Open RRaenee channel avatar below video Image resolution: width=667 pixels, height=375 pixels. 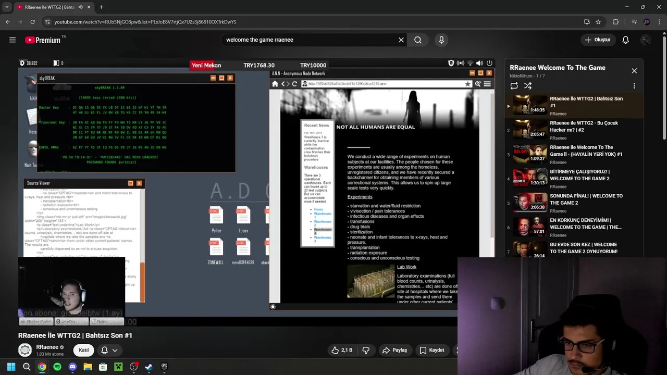click(x=25, y=350)
